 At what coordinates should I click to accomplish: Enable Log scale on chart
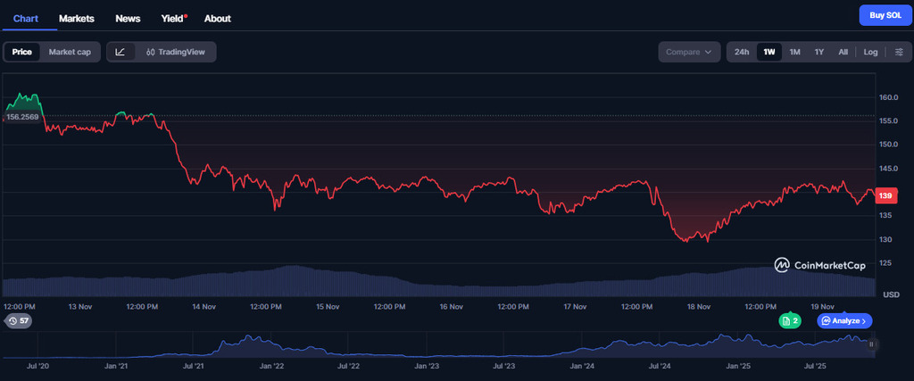[x=870, y=52]
